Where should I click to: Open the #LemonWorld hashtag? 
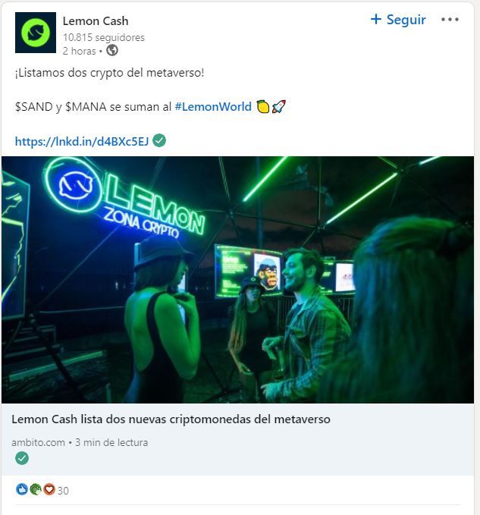tap(213, 107)
